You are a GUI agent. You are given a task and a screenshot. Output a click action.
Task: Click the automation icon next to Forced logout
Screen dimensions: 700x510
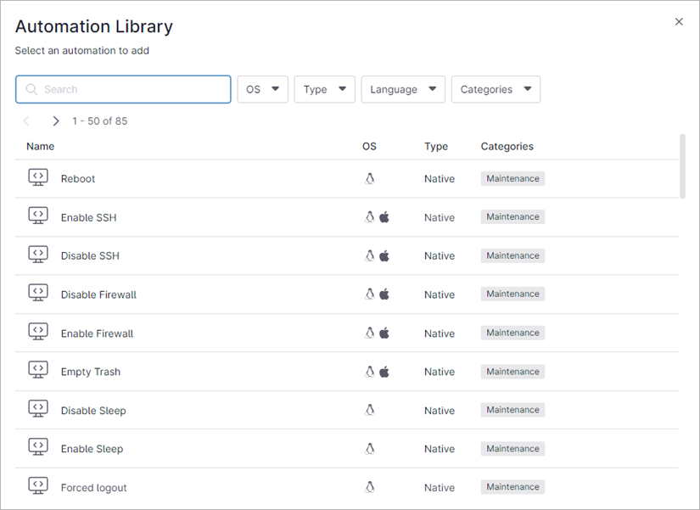[x=37, y=485]
